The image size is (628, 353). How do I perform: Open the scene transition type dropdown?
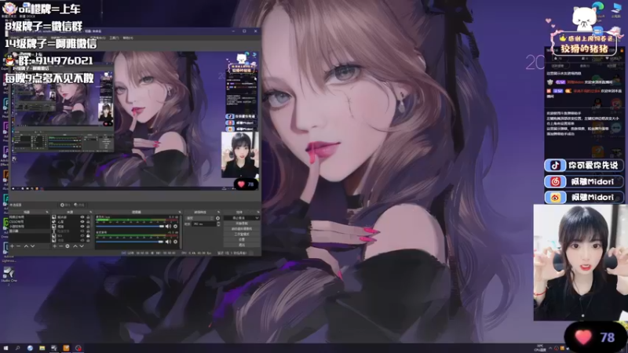point(199,218)
